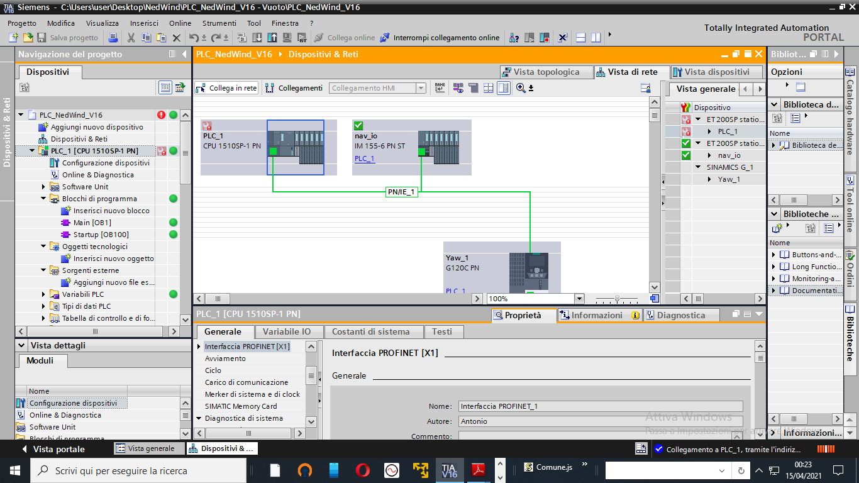
Task: Split editor space vertically icon
Action: click(x=596, y=38)
